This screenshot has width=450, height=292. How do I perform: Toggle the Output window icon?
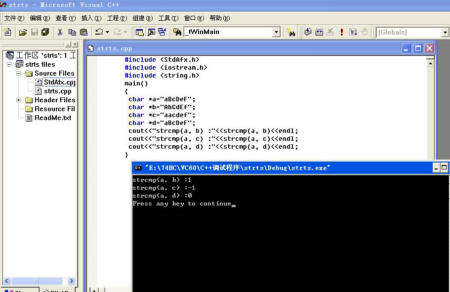(151, 32)
